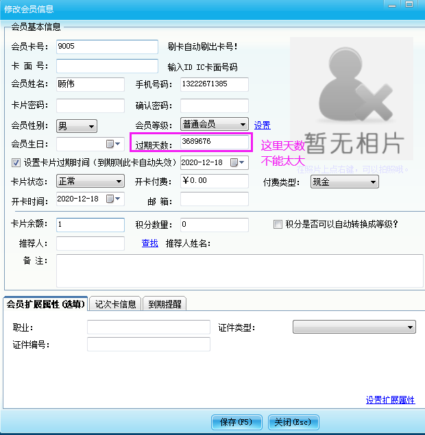This screenshot has width=425, height=435.
Task: Click the 过期天数 input field
Action: click(214, 142)
